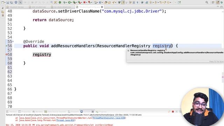224x126 pixels.
Task: Expand the Next Annotation dropdown arrow
Action: (153, 2)
